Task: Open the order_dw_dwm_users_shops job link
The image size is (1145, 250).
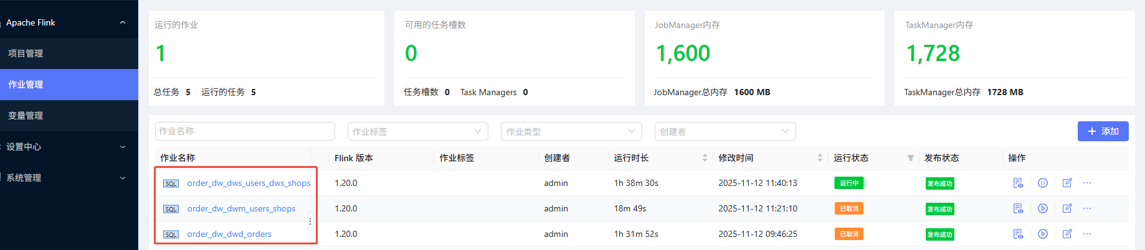Action: point(241,208)
